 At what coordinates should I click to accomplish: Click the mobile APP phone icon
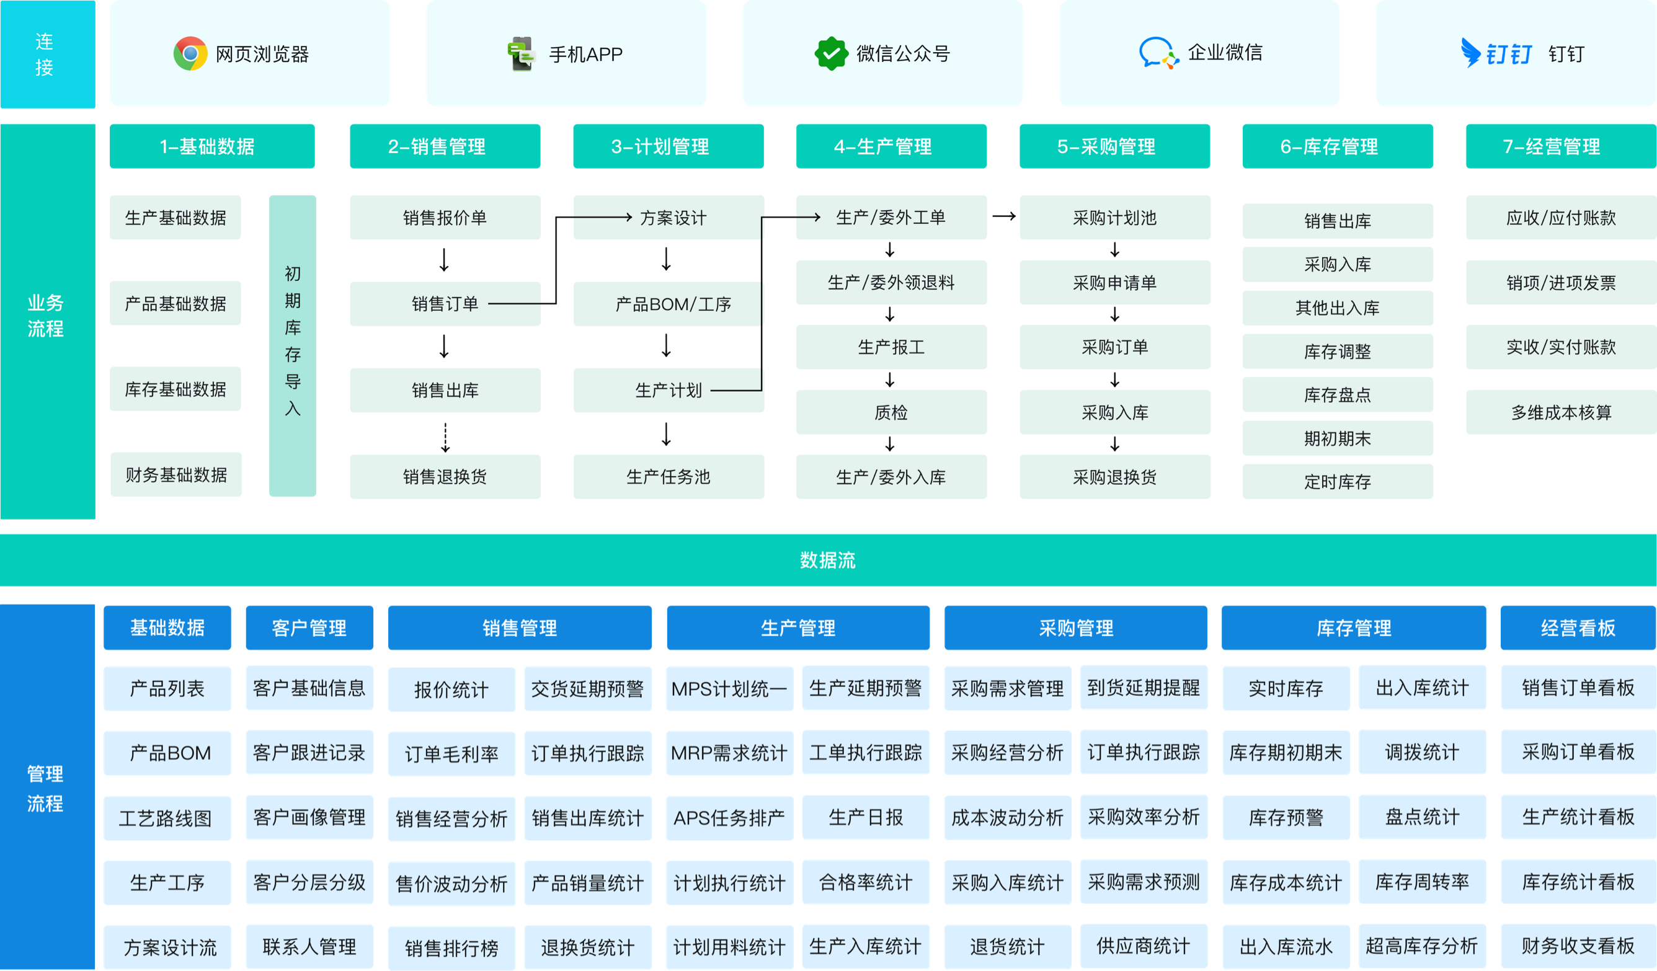[x=521, y=54]
